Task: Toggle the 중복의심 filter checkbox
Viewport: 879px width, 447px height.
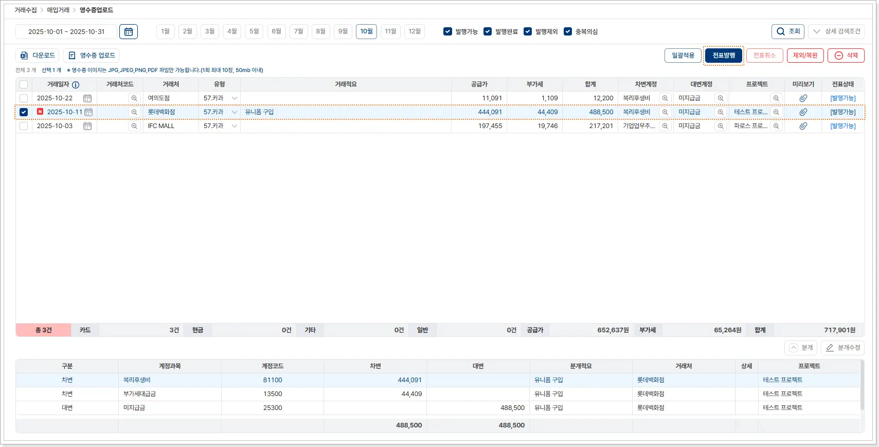Action: pos(568,31)
